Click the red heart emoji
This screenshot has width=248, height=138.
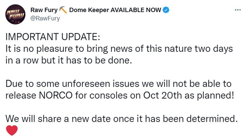[12, 130]
